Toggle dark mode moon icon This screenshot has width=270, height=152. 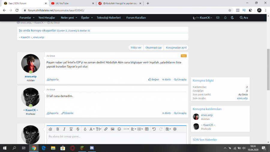click(x=232, y=18)
